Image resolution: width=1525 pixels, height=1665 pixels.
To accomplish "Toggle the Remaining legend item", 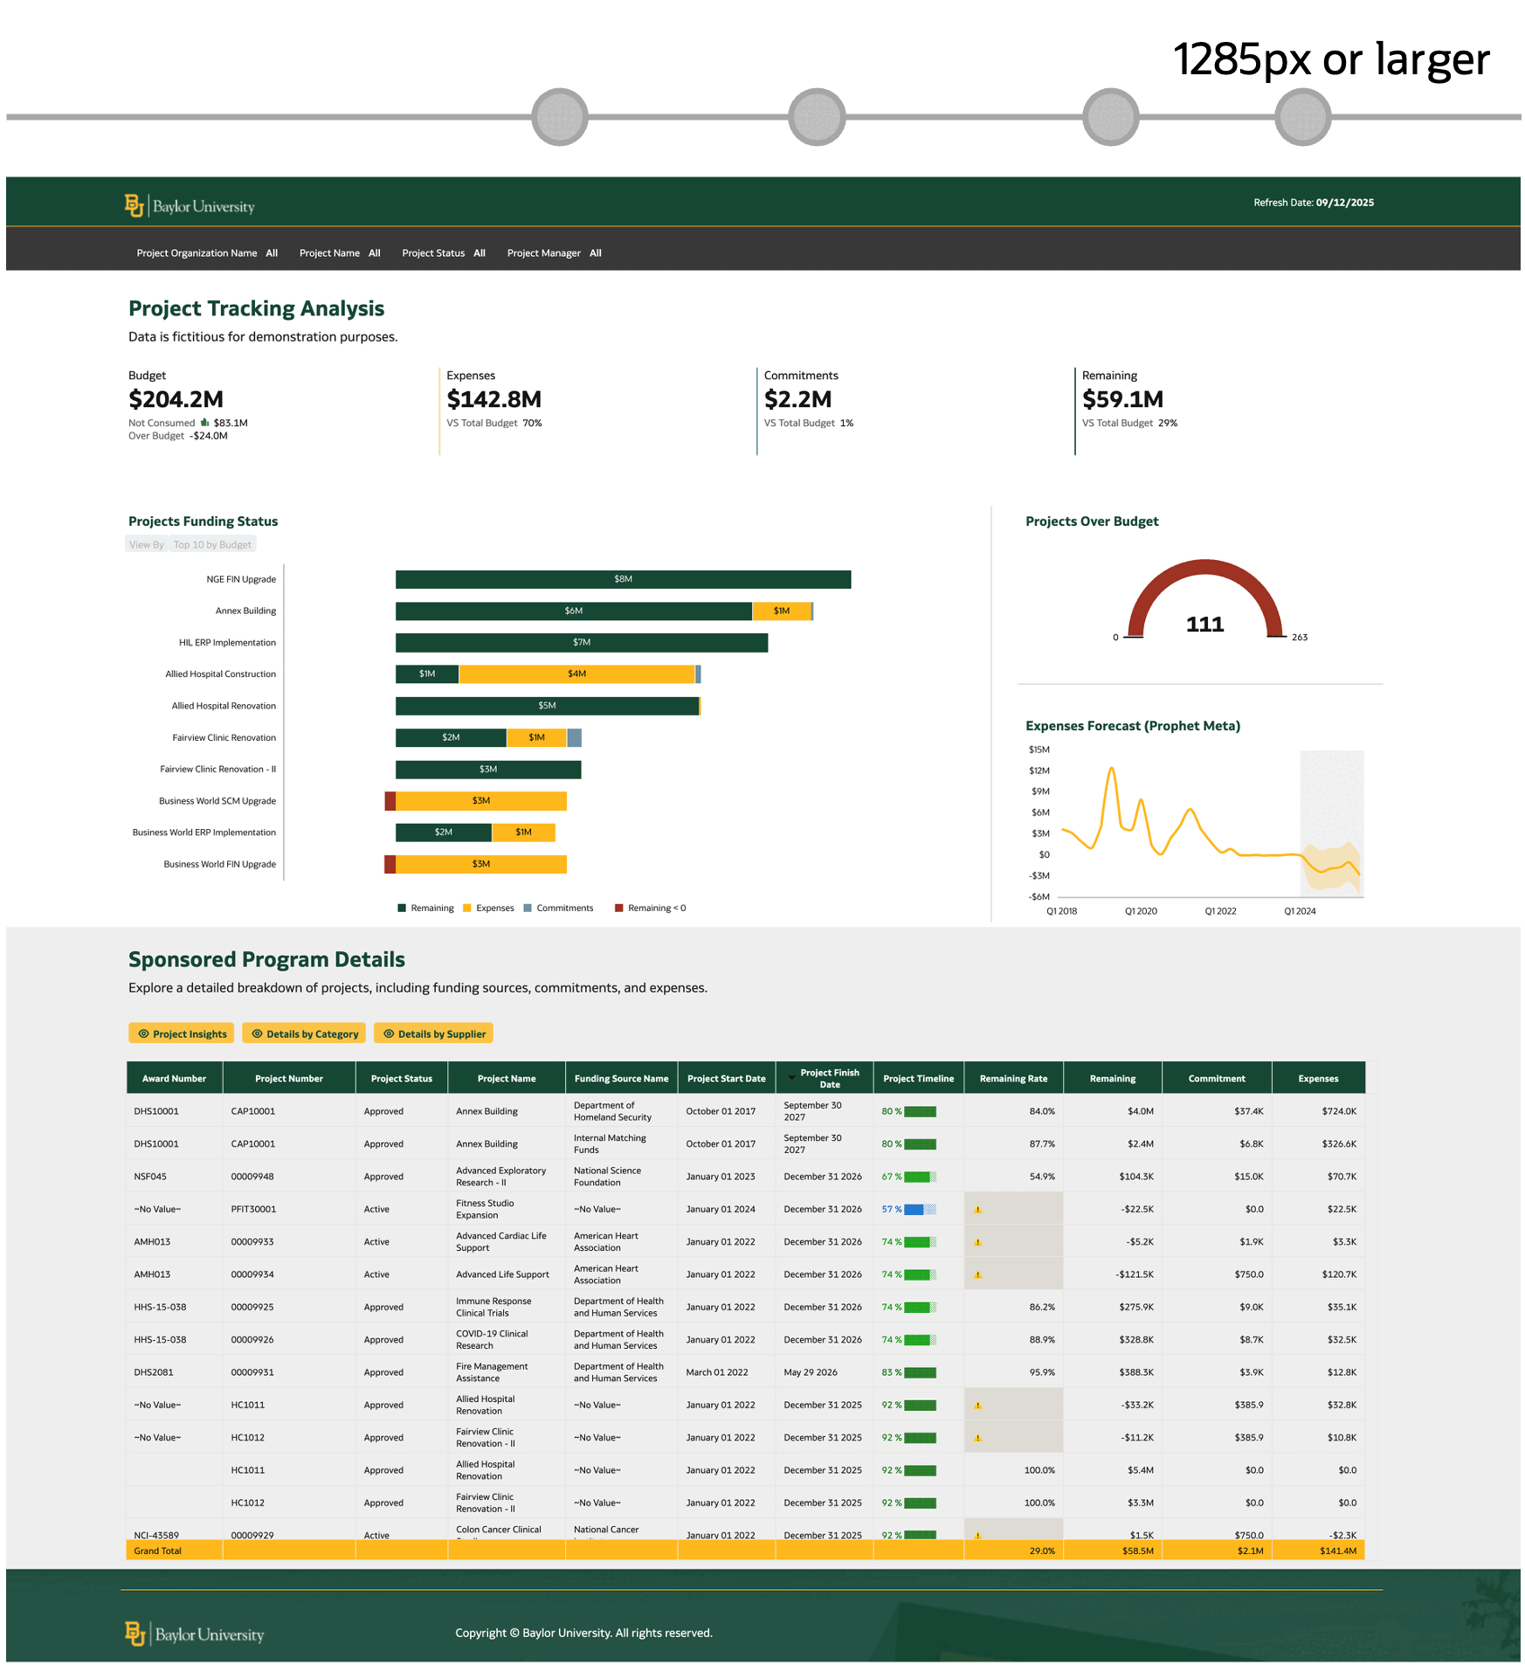I will [x=426, y=908].
